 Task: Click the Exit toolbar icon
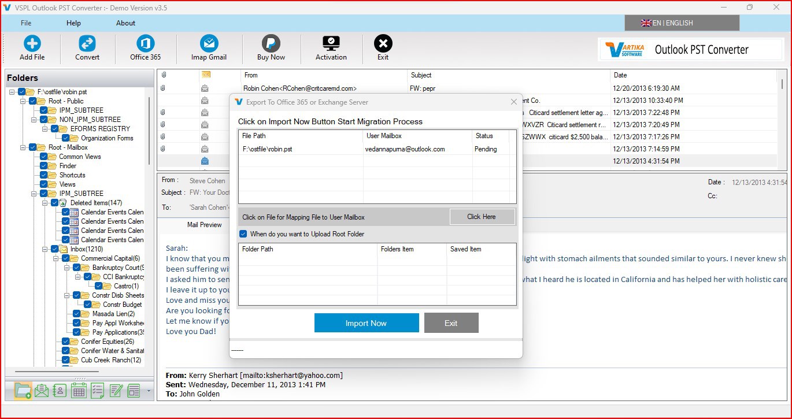pyautogui.click(x=383, y=43)
